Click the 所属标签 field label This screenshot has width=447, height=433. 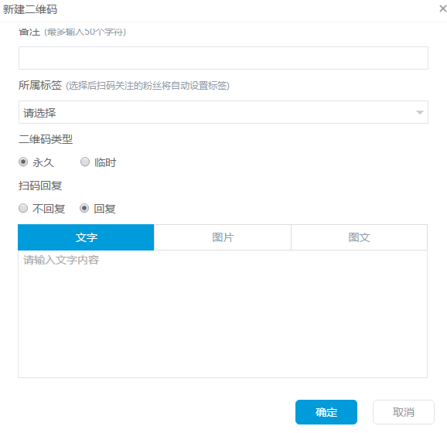pos(40,85)
